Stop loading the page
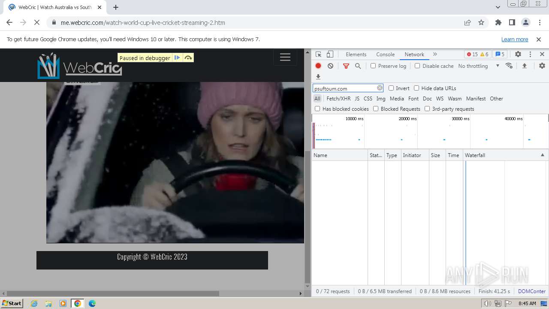The height and width of the screenshot is (309, 549). click(x=37, y=23)
